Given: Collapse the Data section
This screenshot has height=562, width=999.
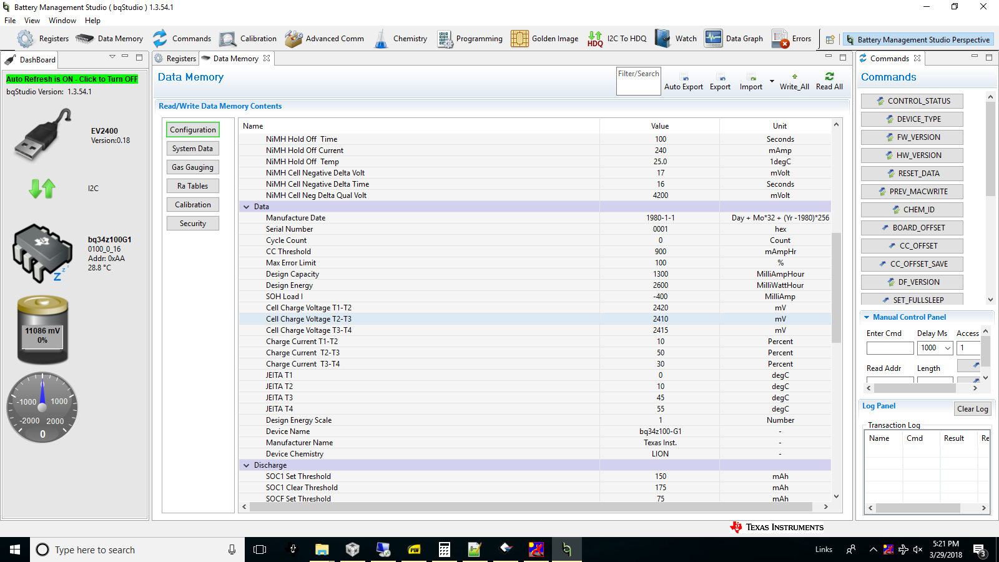Looking at the screenshot, I should tap(246, 207).
